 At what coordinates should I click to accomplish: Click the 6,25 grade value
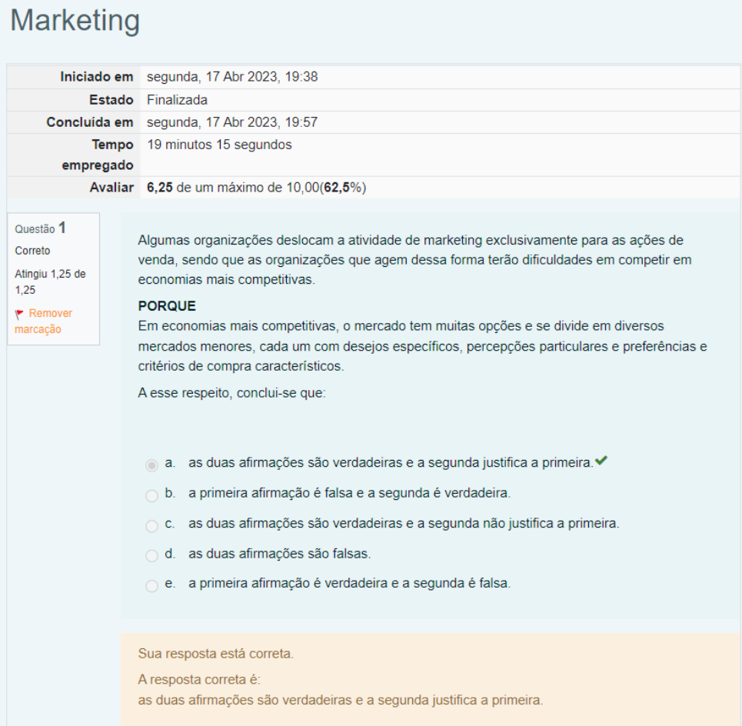159,188
